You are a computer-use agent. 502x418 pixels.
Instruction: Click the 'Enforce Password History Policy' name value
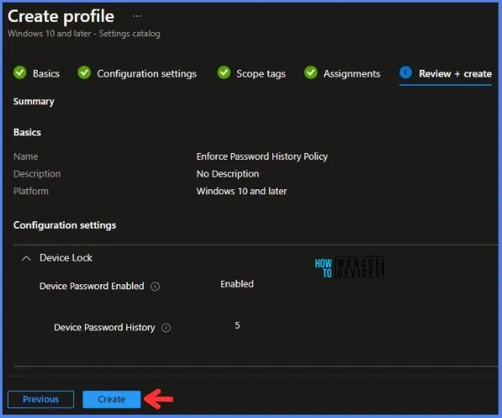[x=262, y=156]
